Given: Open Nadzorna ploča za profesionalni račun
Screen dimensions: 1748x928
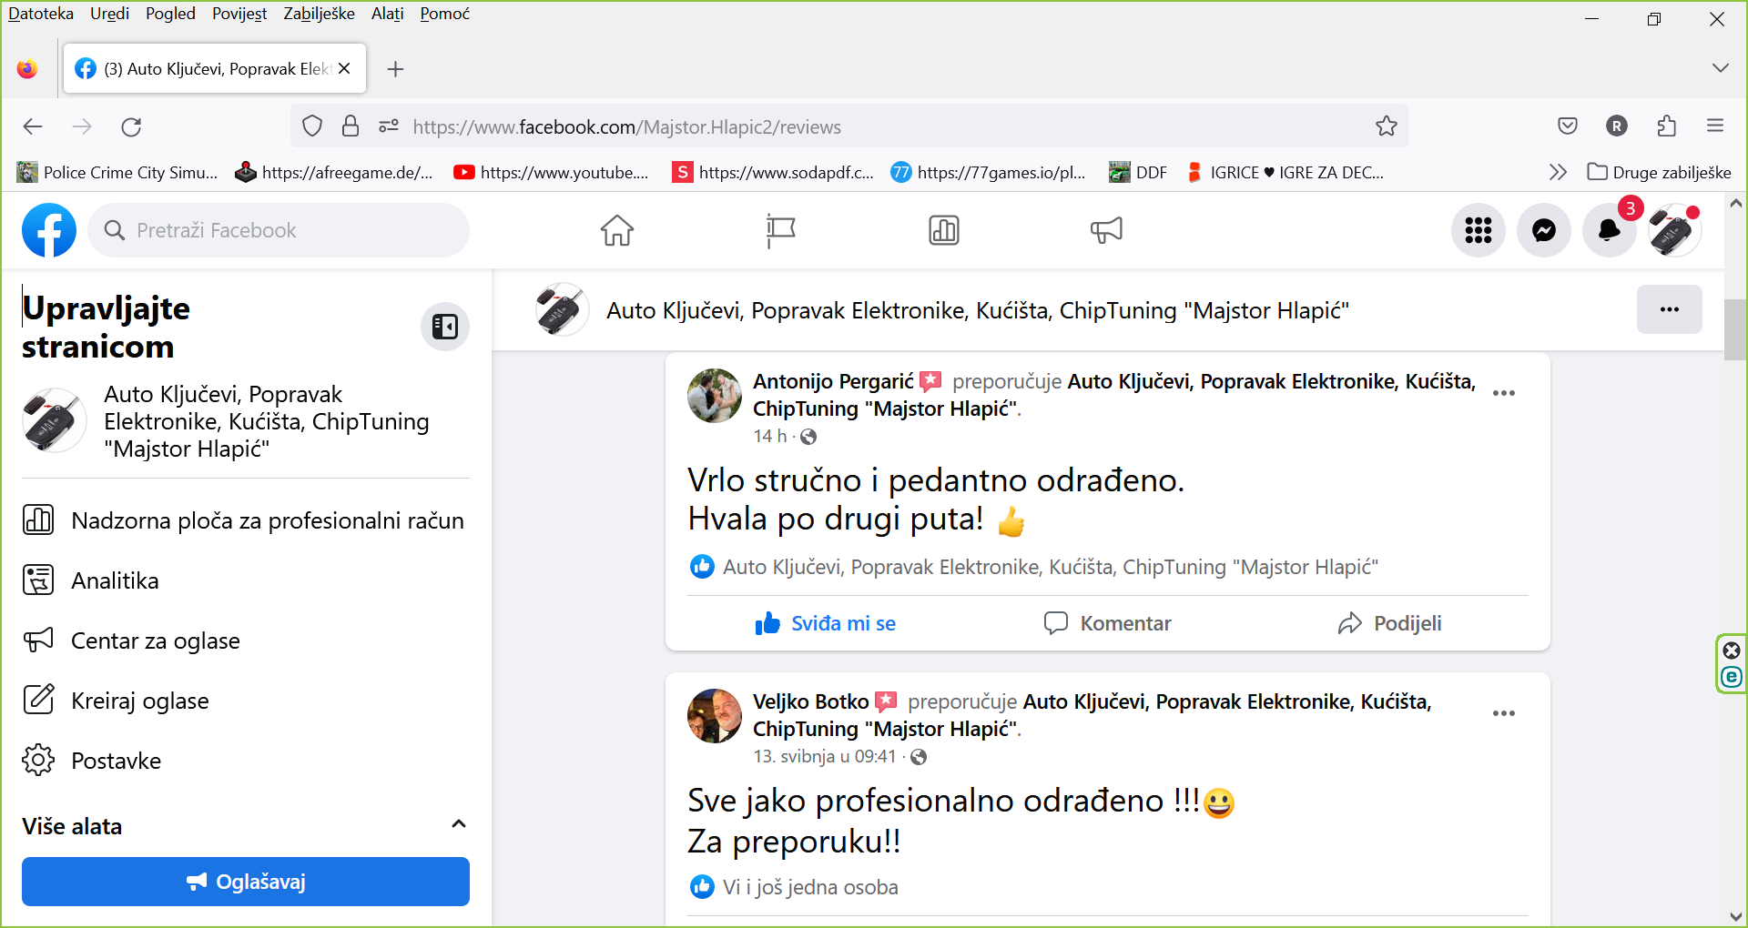Looking at the screenshot, I should [x=246, y=520].
